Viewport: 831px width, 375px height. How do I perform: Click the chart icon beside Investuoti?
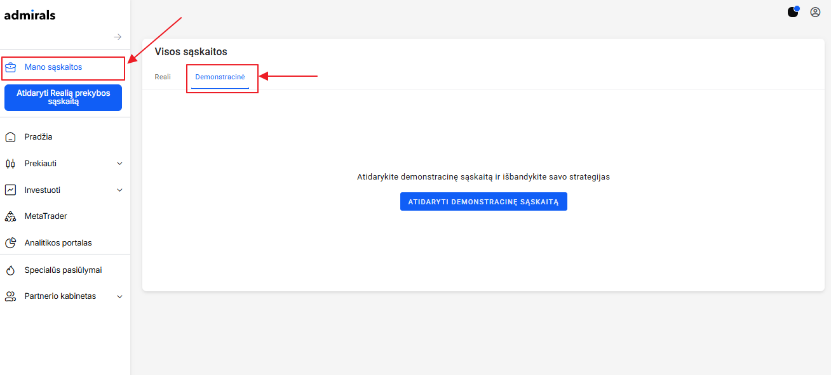tap(10, 190)
